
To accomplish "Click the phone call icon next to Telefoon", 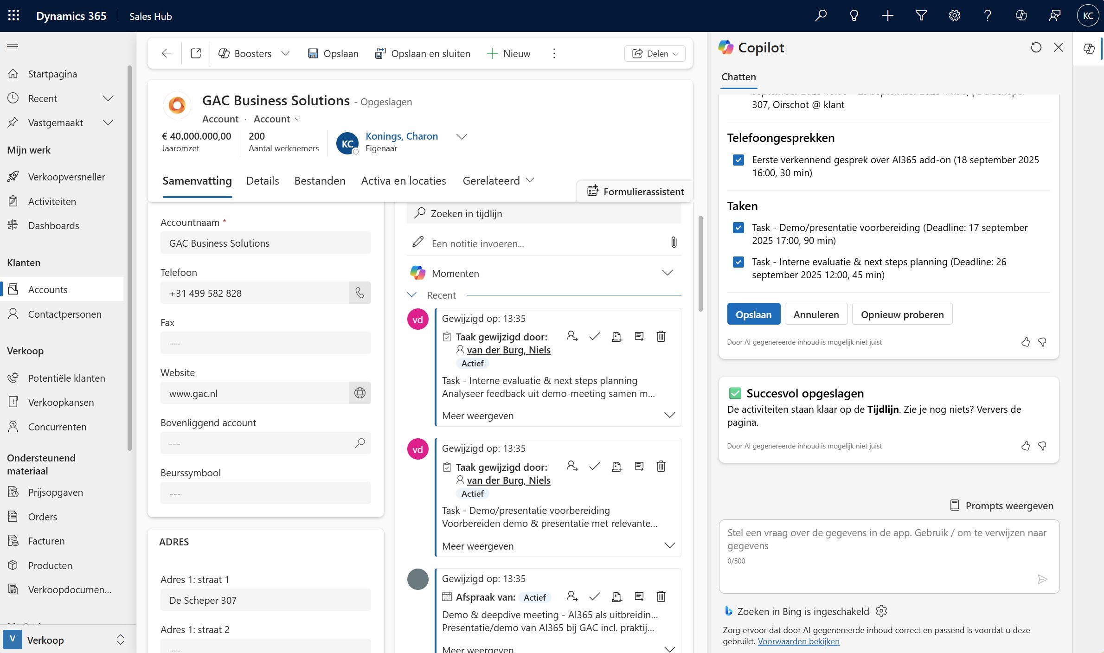I will tap(359, 293).
